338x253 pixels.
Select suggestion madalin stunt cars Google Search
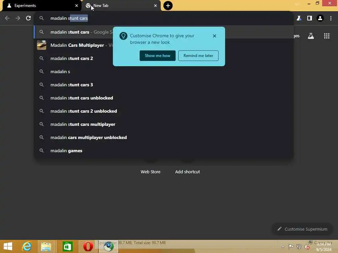164,32
